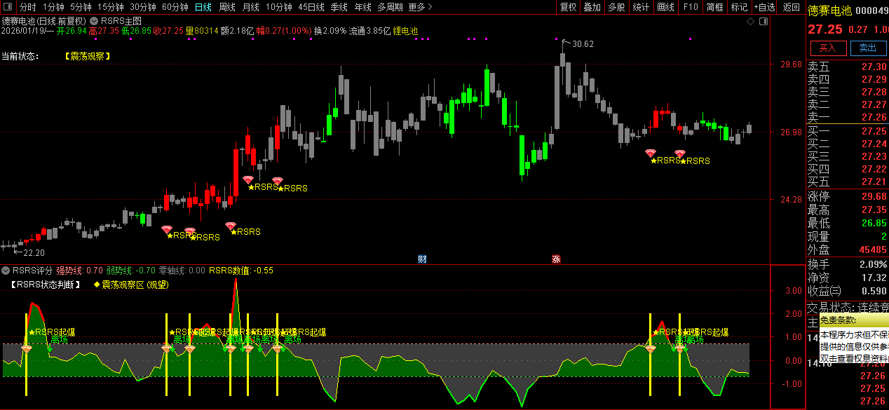Viewport: 889px width, 410px height.
Task: Select the 15分钟 period
Action: (110, 7)
